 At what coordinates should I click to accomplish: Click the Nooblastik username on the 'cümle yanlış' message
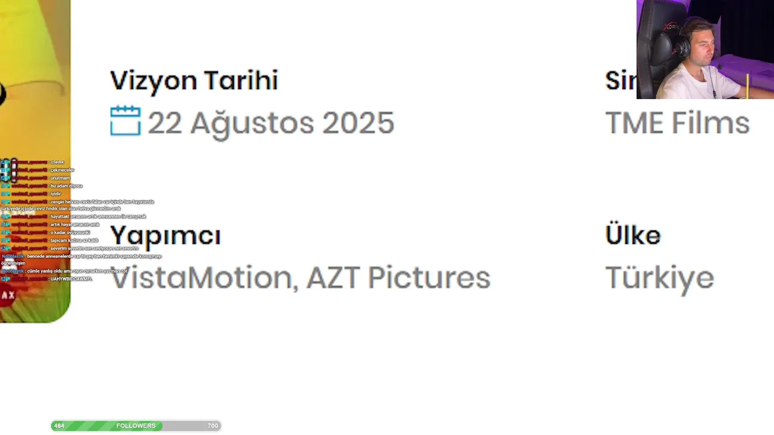point(13,271)
